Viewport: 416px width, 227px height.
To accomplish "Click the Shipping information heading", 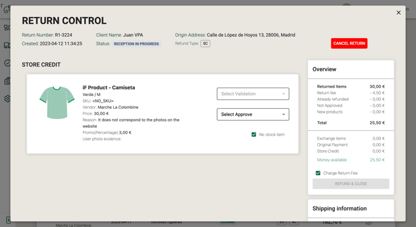I will pos(340,208).
